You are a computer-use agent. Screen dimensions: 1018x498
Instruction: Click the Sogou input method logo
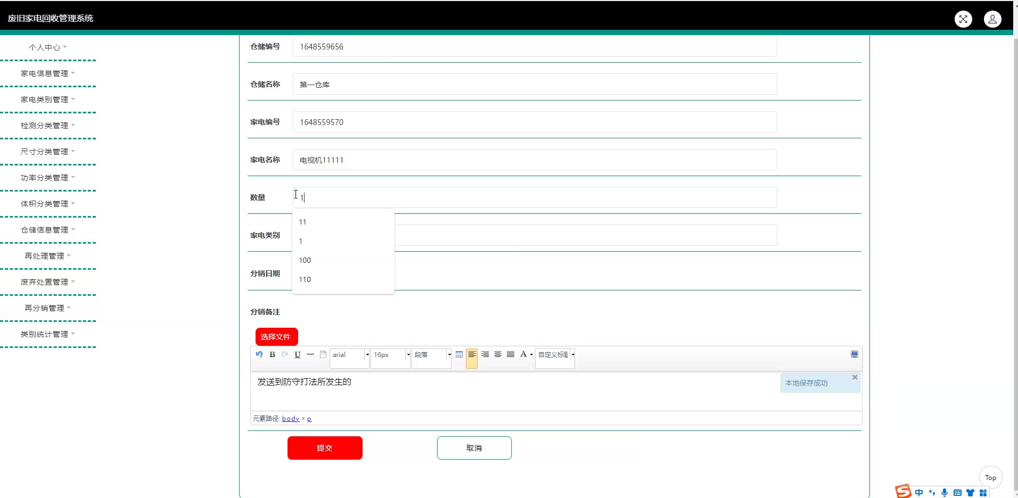tap(903, 491)
